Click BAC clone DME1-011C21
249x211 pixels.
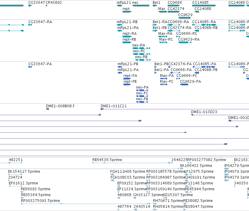[x=175, y=109]
